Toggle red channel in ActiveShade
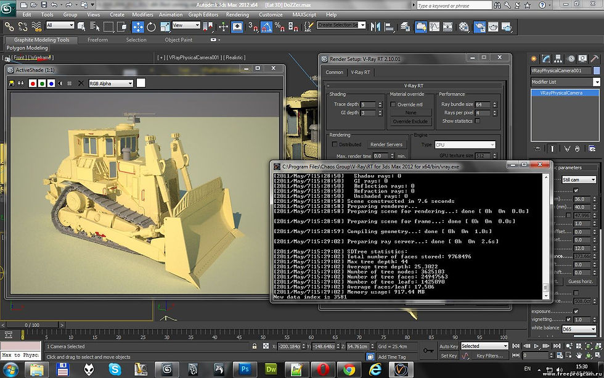The height and width of the screenshot is (378, 604). click(33, 83)
